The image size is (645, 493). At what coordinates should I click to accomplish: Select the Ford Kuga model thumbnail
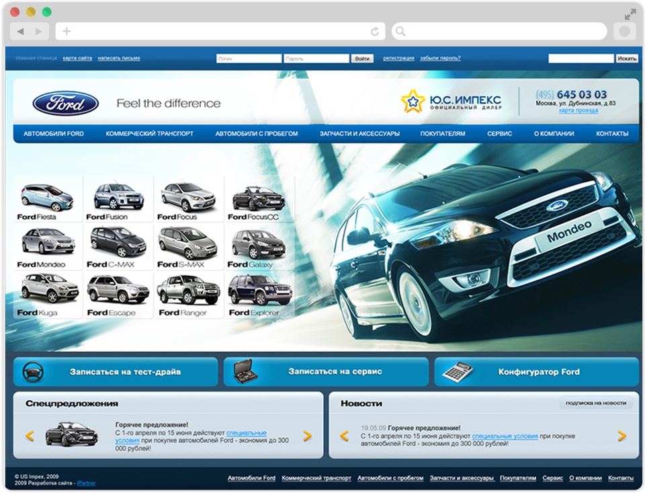pyautogui.click(x=48, y=295)
